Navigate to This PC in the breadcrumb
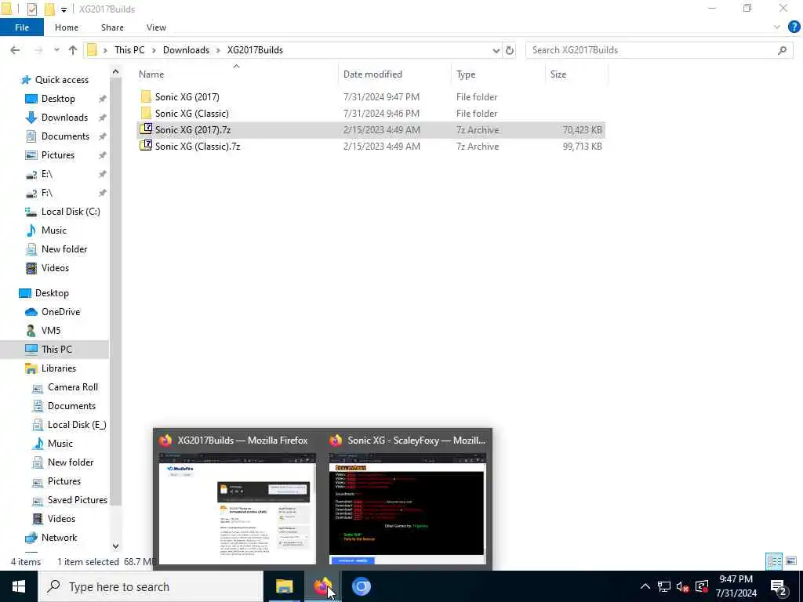803x602 pixels. click(x=129, y=50)
